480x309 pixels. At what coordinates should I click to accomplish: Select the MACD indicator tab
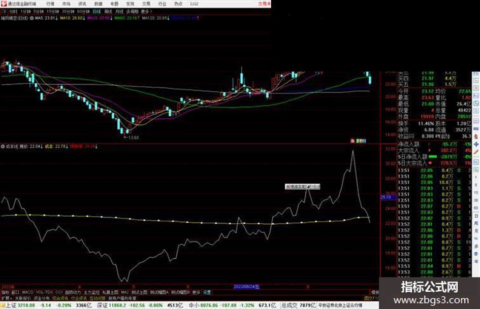pyautogui.click(x=27, y=292)
